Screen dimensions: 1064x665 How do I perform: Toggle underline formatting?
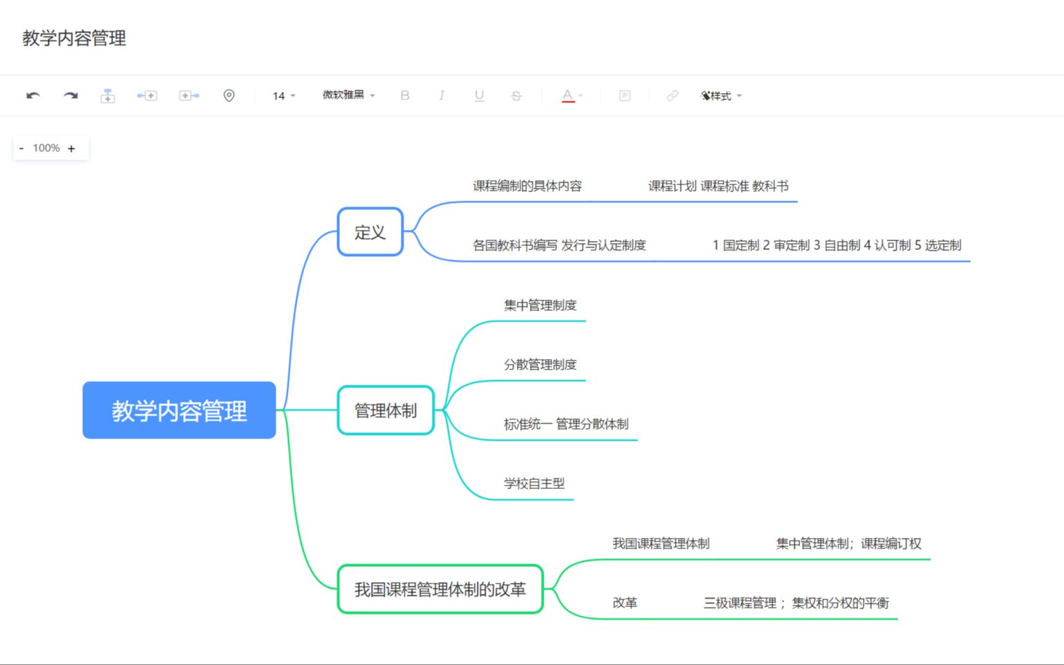pos(479,96)
